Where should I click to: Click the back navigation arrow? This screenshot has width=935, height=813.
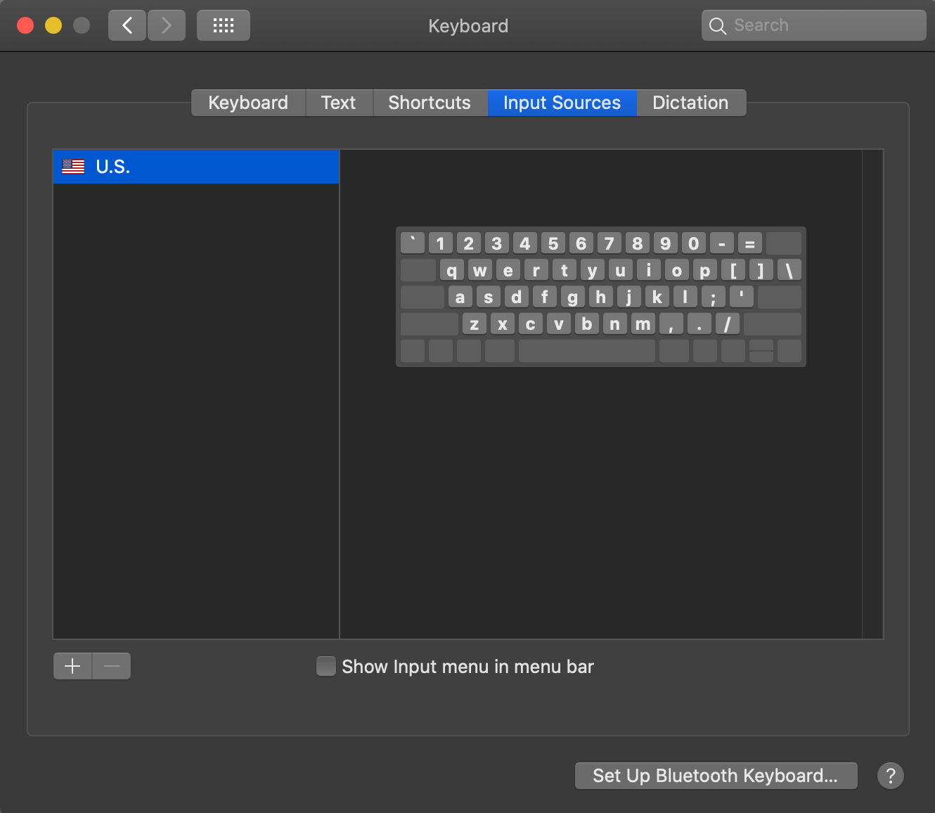tap(127, 25)
